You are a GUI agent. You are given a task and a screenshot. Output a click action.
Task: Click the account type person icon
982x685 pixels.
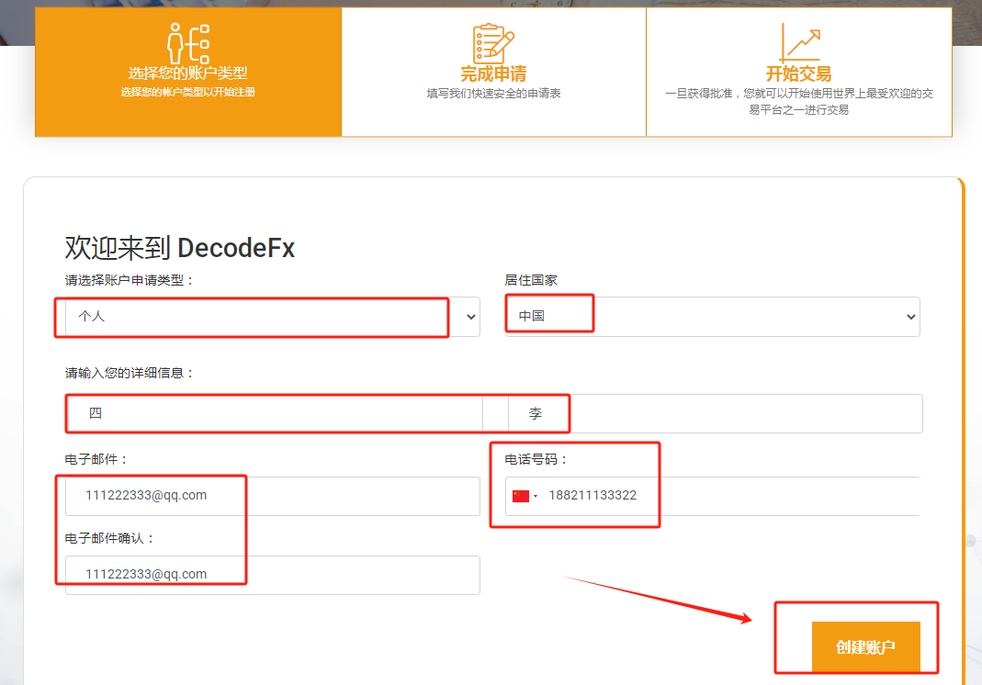coord(187,43)
